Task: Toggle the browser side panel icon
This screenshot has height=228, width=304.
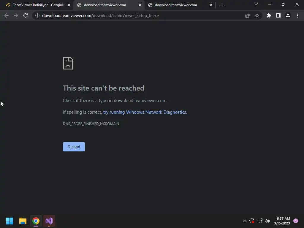Action: click(x=278, y=15)
